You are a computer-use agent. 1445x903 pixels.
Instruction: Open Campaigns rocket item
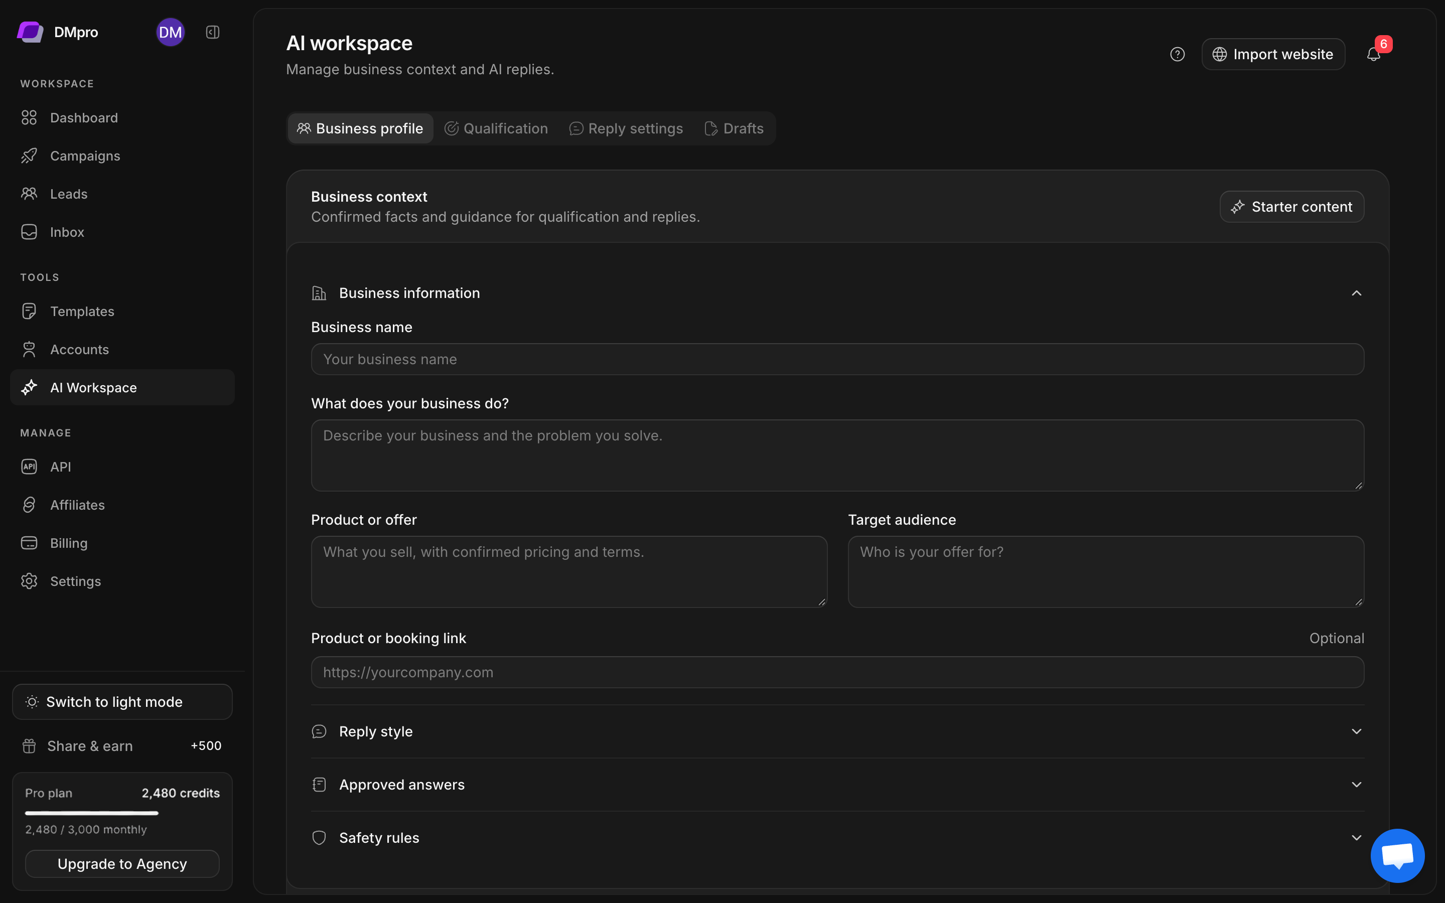(x=122, y=156)
